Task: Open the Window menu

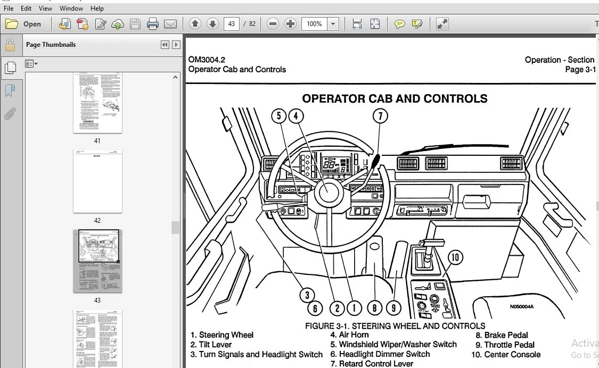Action: [x=71, y=8]
